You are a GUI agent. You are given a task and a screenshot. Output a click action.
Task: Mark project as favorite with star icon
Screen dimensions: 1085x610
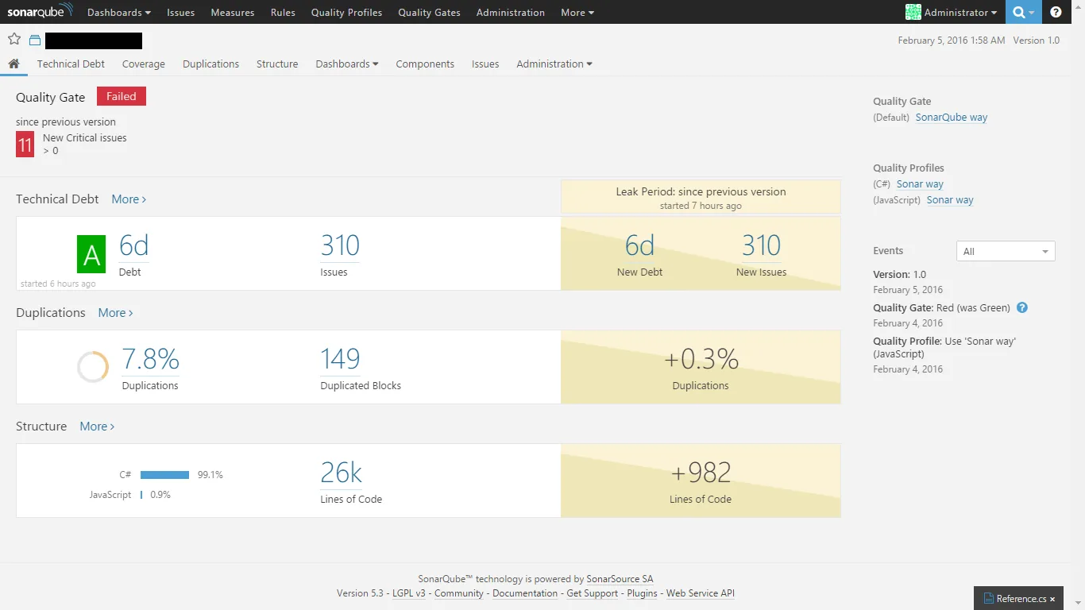pyautogui.click(x=14, y=40)
